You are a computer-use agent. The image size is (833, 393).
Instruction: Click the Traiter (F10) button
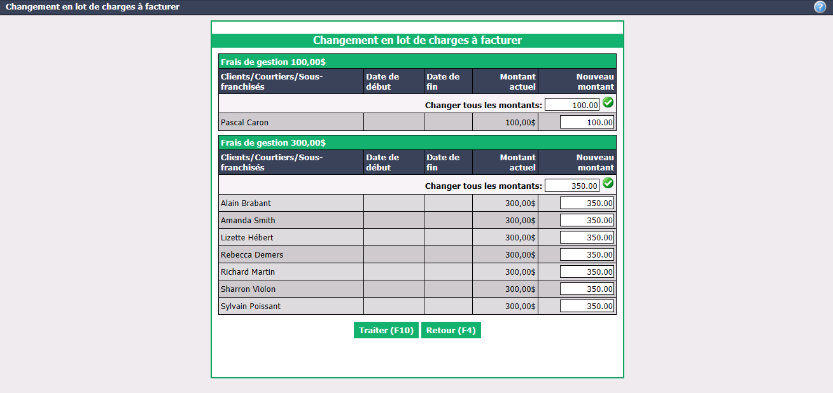(386, 330)
